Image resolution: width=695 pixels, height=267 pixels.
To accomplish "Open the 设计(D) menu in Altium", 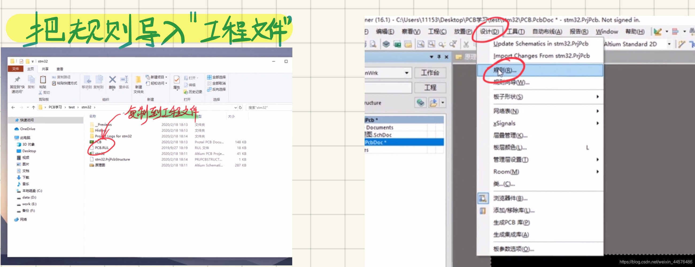I will pos(489,32).
